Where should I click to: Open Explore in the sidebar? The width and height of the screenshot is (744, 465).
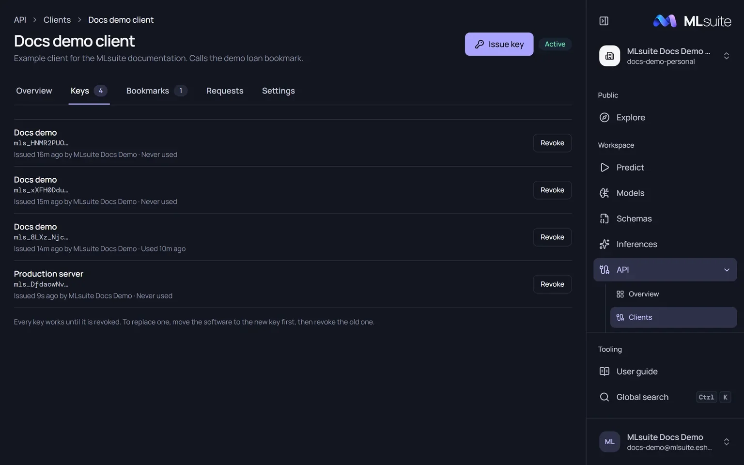click(665, 117)
